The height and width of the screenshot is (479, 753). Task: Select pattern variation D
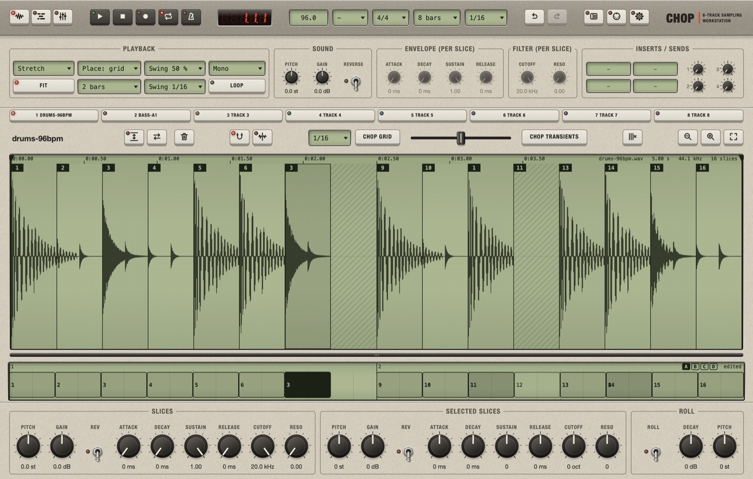tap(713, 367)
